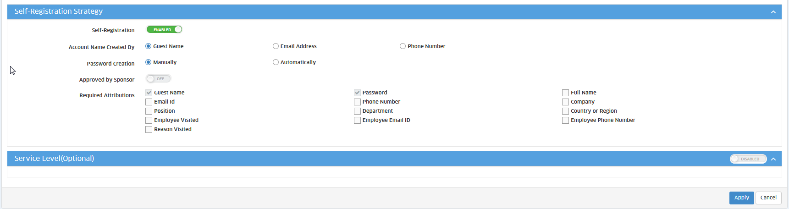The height and width of the screenshot is (209, 789).
Task: Tick the Country or Region checkbox
Action: (565, 111)
